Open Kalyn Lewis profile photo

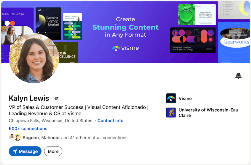click(34, 58)
